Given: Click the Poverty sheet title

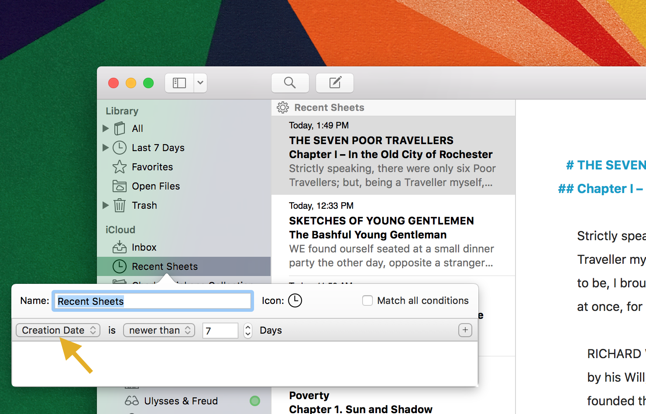Looking at the screenshot, I should (x=309, y=396).
